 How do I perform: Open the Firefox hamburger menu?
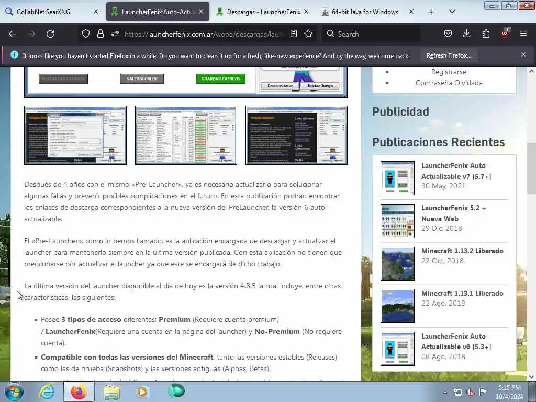click(523, 34)
